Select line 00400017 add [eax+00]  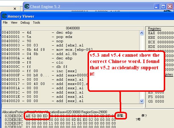pos(45,84)
